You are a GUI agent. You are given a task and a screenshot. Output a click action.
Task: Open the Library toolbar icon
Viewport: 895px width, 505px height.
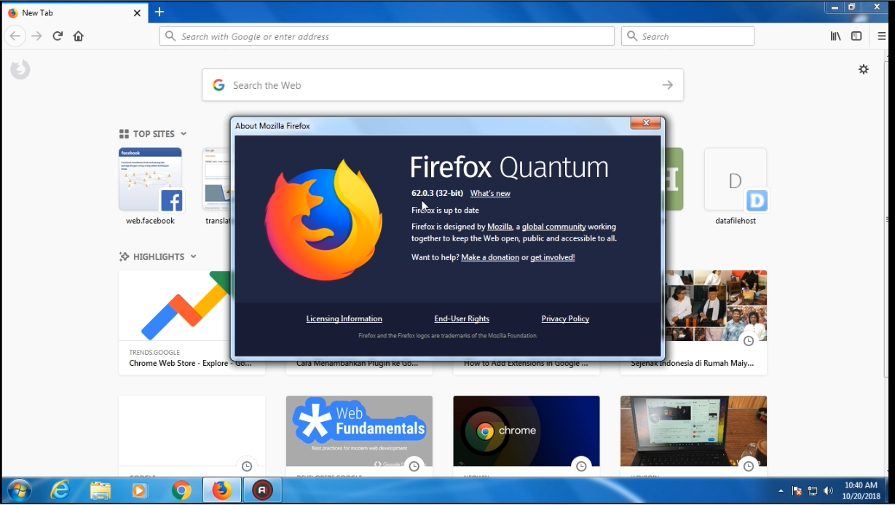coord(836,36)
